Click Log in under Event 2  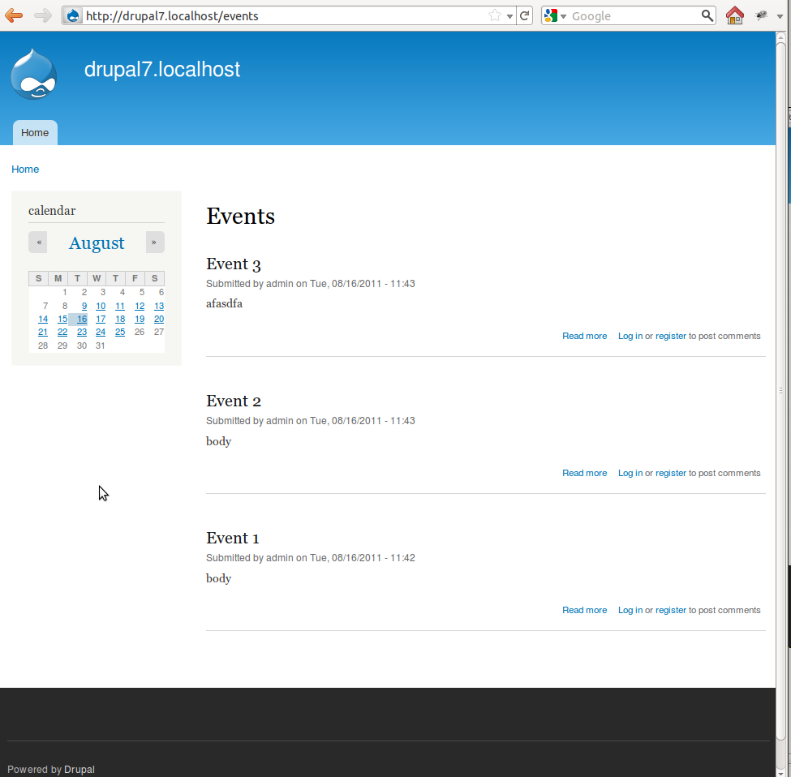(x=630, y=474)
